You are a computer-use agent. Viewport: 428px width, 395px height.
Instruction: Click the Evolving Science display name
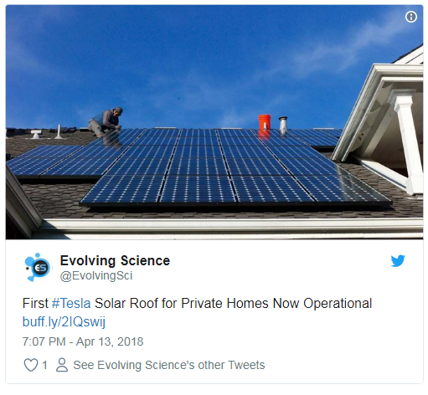click(115, 261)
